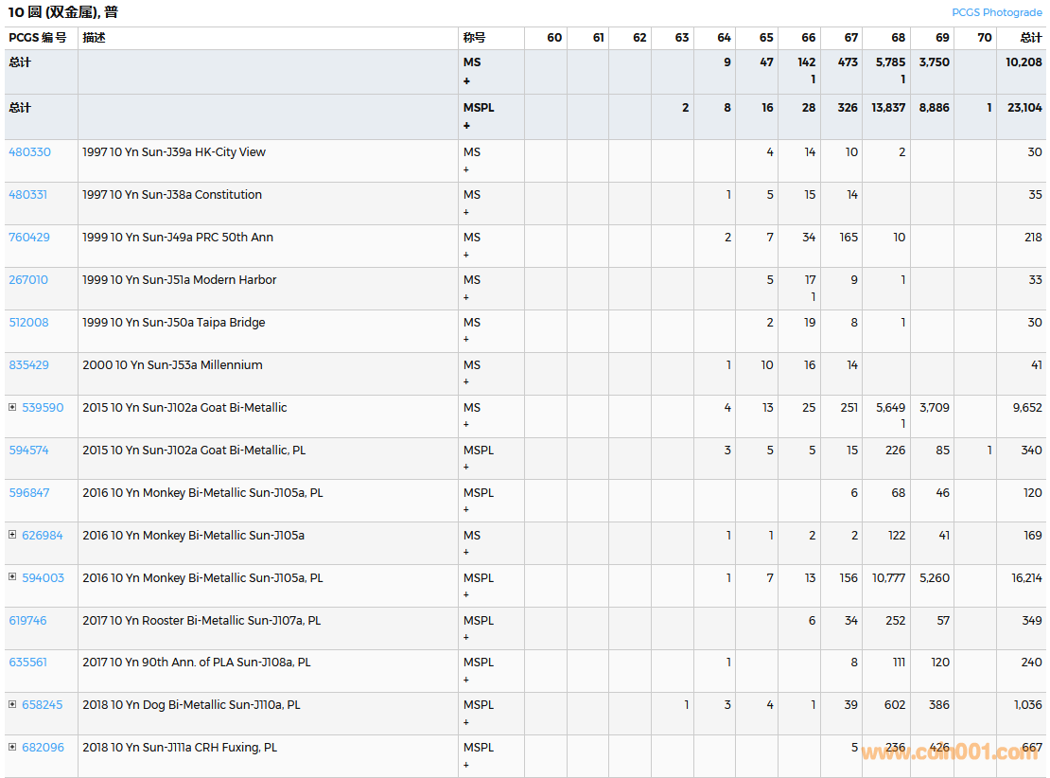Click red plus under MSPL in Rooster row
The image size is (1050, 778).
click(466, 638)
